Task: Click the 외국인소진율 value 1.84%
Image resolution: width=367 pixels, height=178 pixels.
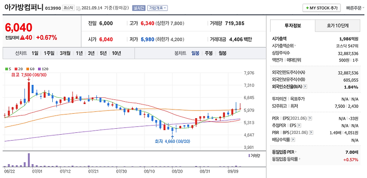Action: point(351,87)
